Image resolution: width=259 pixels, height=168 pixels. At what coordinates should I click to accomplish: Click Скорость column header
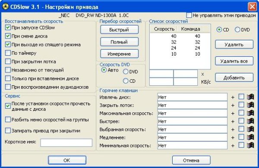(164, 29)
